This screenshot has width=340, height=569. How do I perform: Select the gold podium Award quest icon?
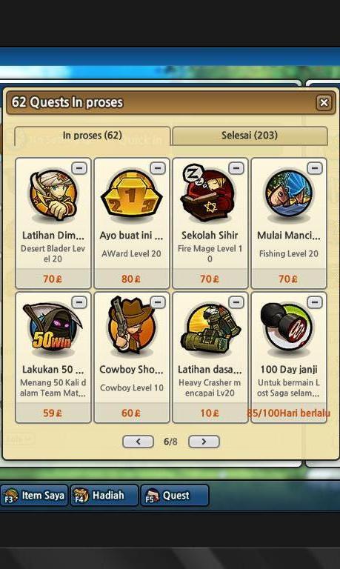point(131,196)
